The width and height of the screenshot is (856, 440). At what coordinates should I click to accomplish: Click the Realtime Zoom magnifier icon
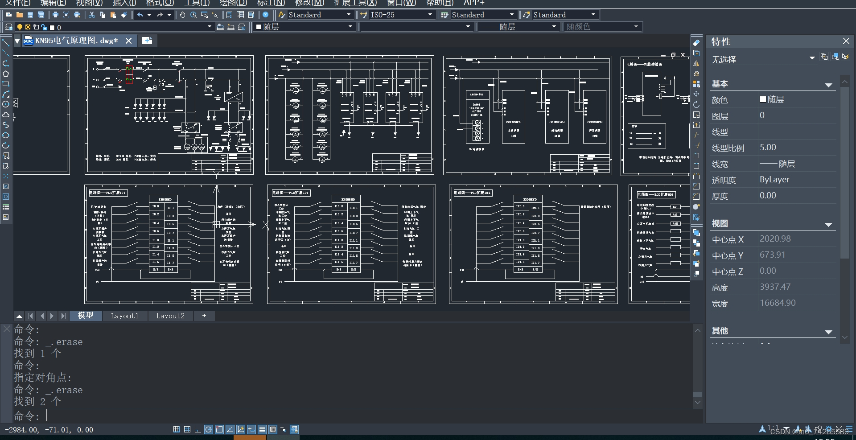(x=193, y=15)
